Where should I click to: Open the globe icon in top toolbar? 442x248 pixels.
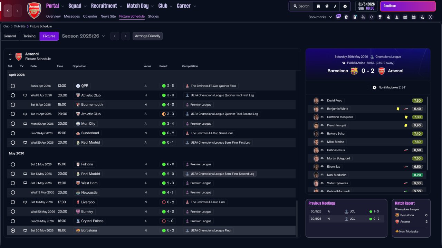327,6
